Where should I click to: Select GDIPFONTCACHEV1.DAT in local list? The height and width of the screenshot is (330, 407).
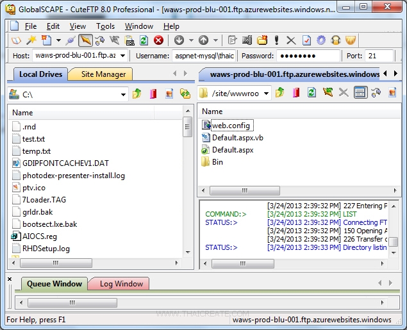(65, 163)
